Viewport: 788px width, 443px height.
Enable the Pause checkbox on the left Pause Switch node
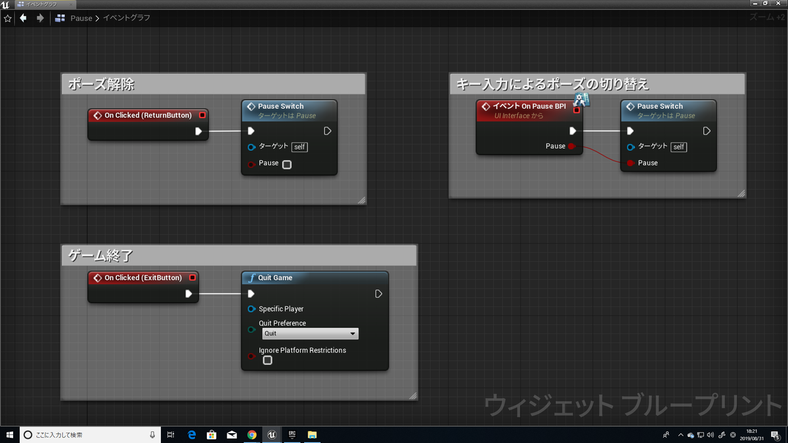286,164
